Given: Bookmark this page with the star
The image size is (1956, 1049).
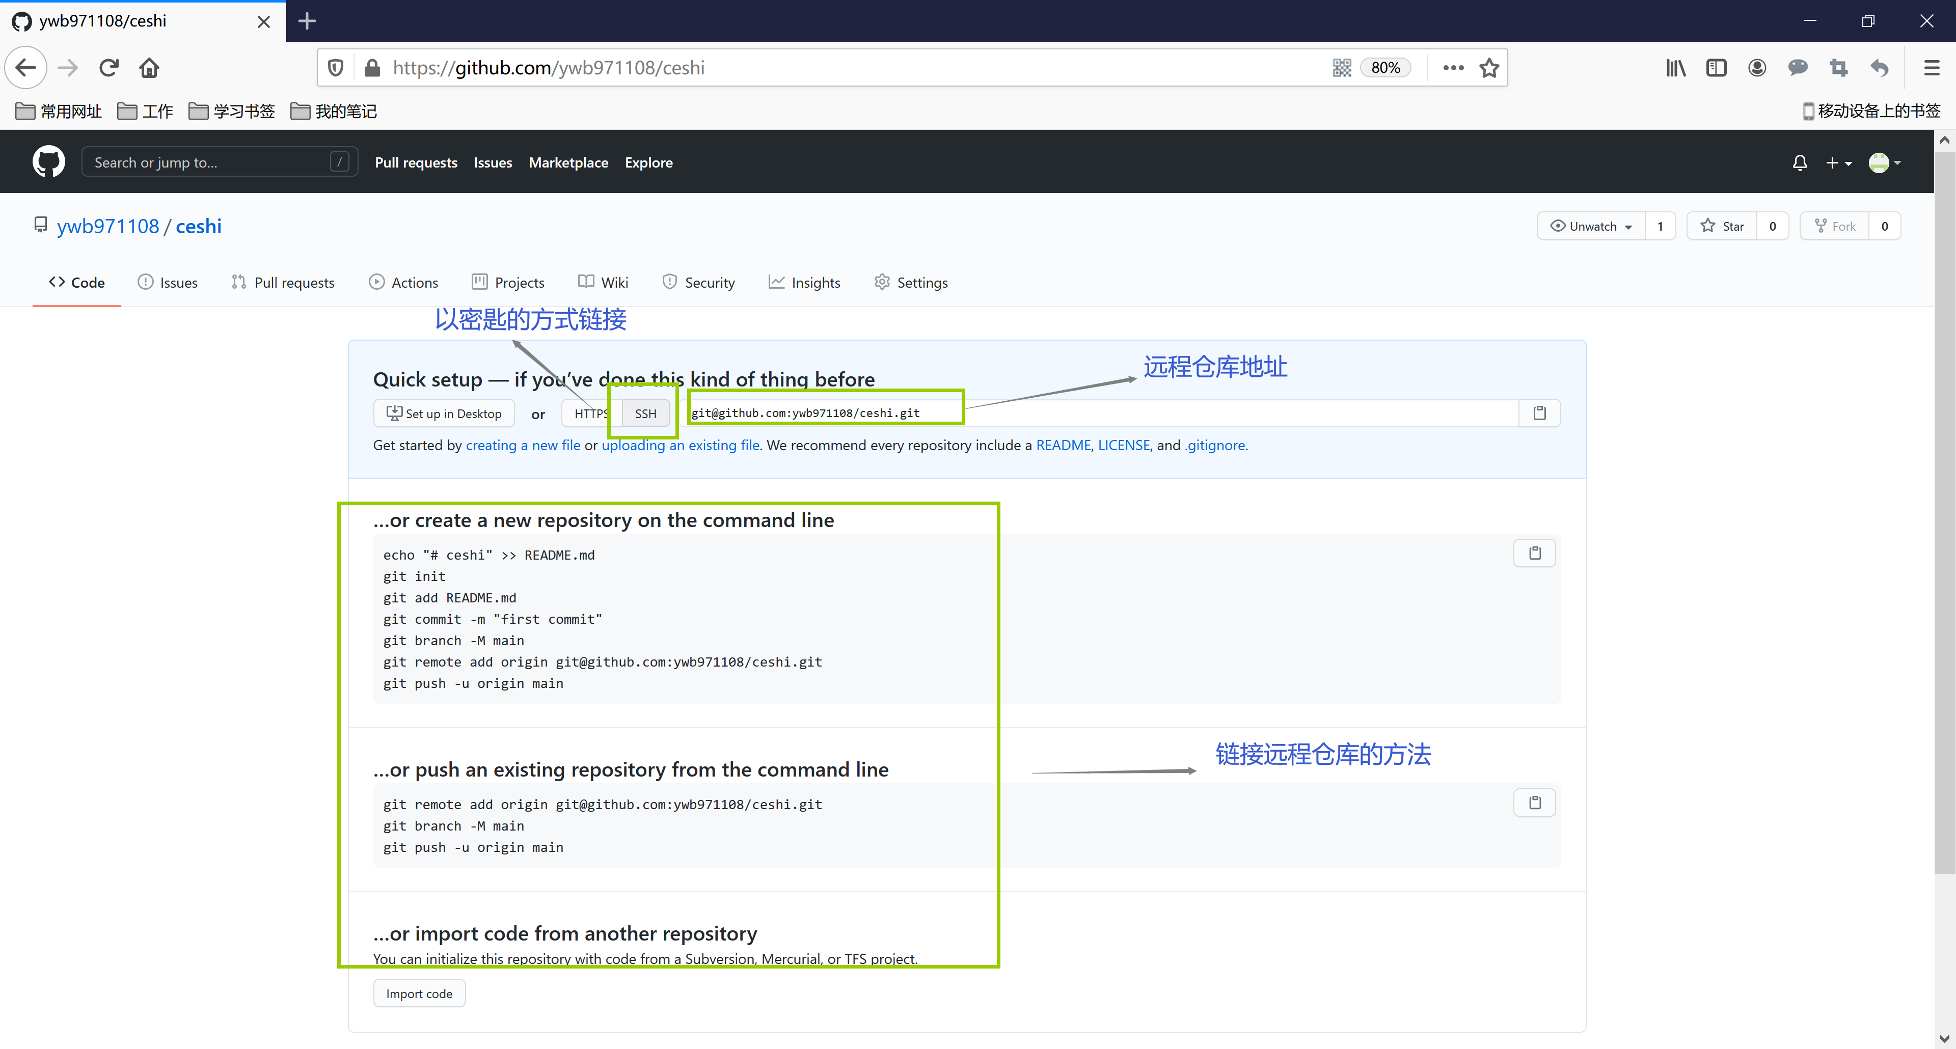Looking at the screenshot, I should point(1489,68).
